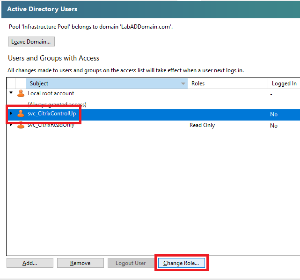The width and height of the screenshot is (300, 280).
Task: Click the Logout User button
Action: pos(131,263)
